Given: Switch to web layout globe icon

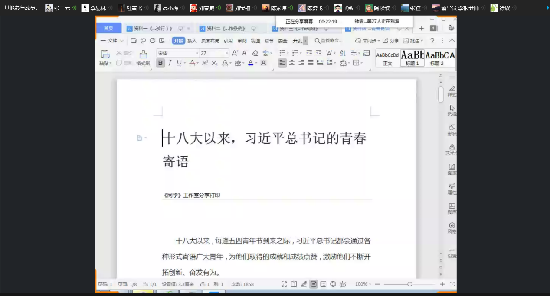Looking at the screenshot, I should (x=333, y=284).
